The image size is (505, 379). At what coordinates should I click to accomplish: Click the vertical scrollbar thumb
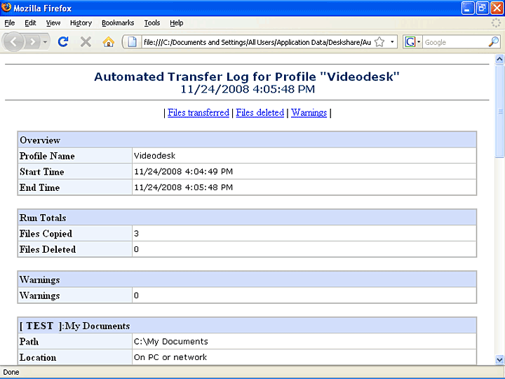(499, 111)
